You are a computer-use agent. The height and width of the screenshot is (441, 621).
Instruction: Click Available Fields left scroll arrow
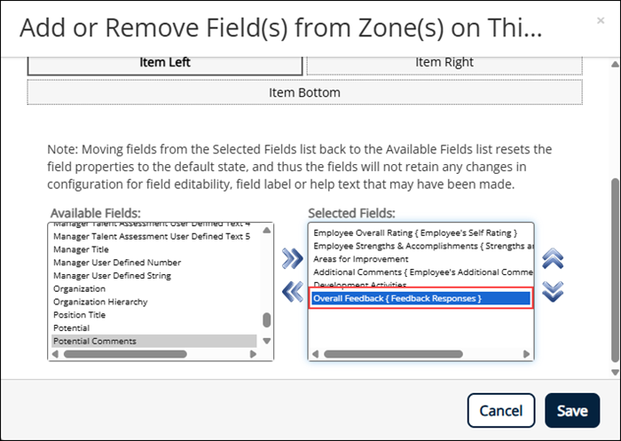click(x=55, y=354)
